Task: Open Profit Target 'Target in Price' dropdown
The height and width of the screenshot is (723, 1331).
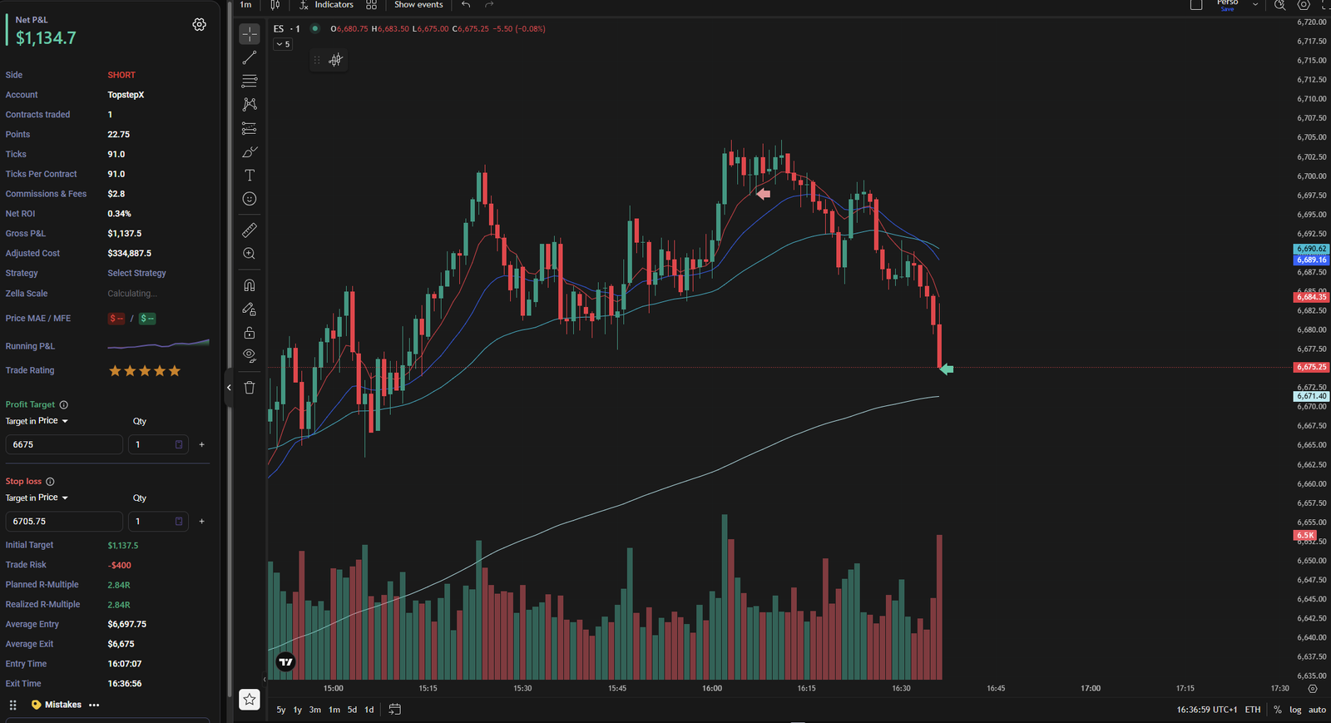Action: (x=37, y=421)
